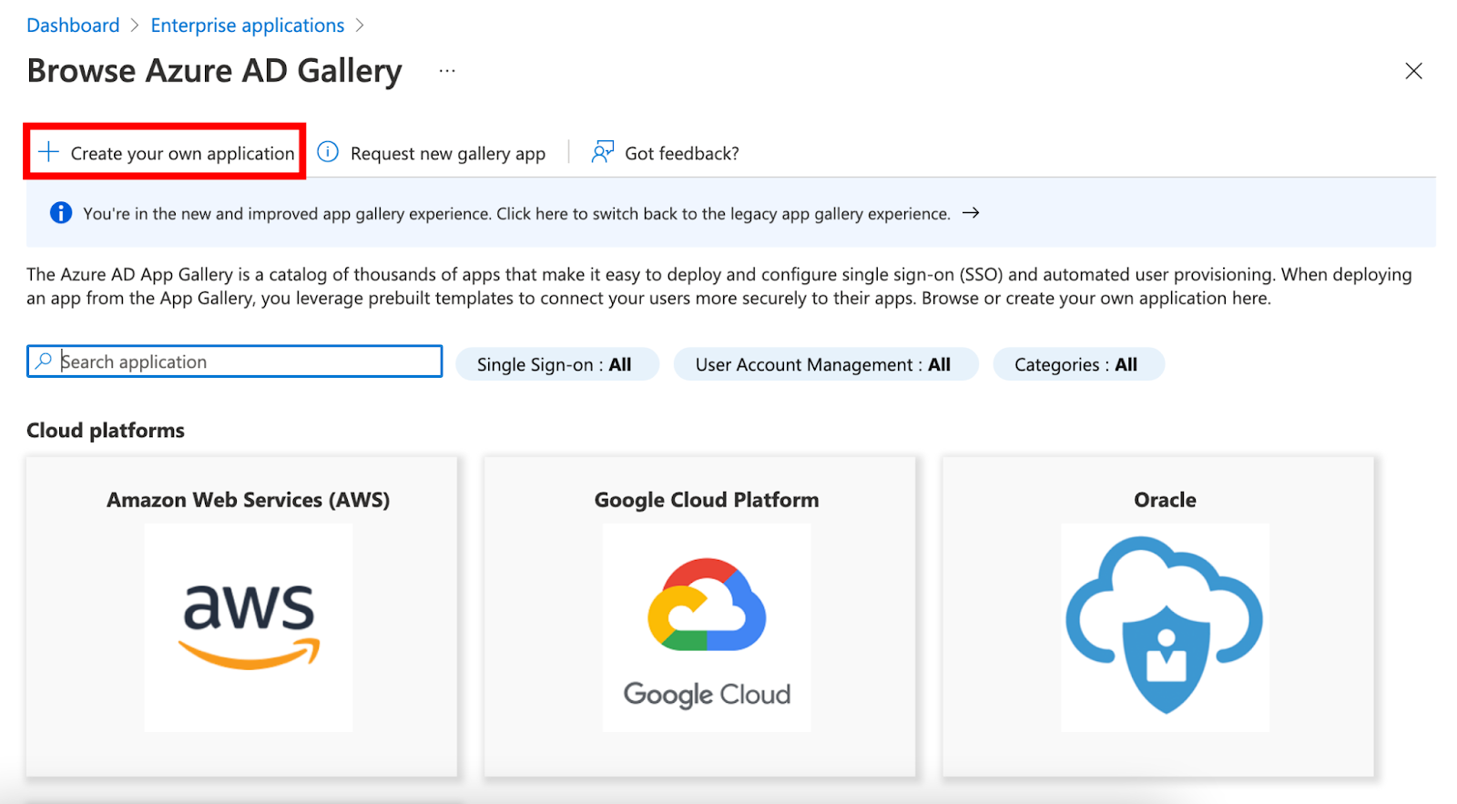Open the Categories filter
The height and width of the screenshot is (804, 1457).
(x=1077, y=364)
